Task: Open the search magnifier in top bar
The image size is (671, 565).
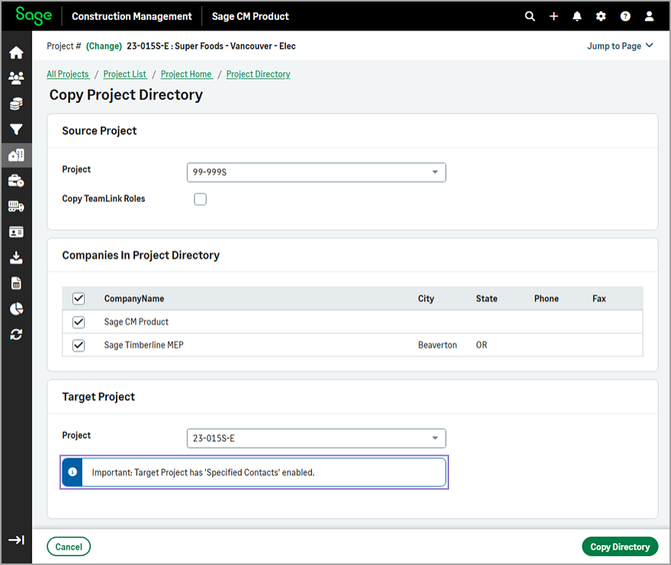Action: (x=530, y=16)
